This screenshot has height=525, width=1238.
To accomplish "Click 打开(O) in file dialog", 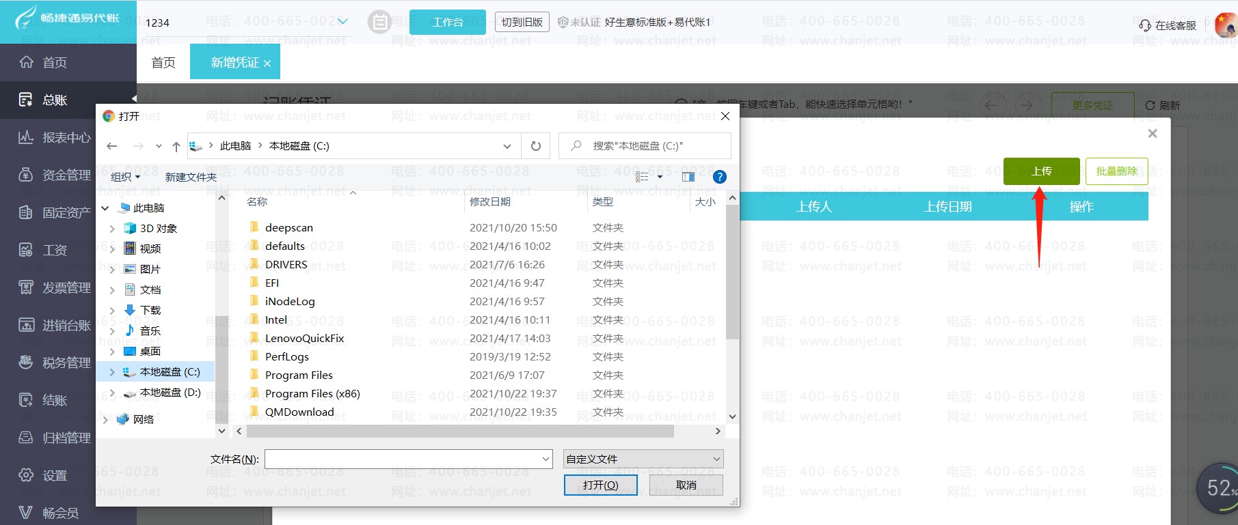I will point(600,485).
